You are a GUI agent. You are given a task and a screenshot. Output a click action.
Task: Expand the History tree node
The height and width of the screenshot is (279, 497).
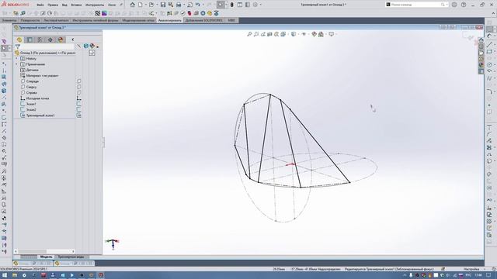pos(17,59)
